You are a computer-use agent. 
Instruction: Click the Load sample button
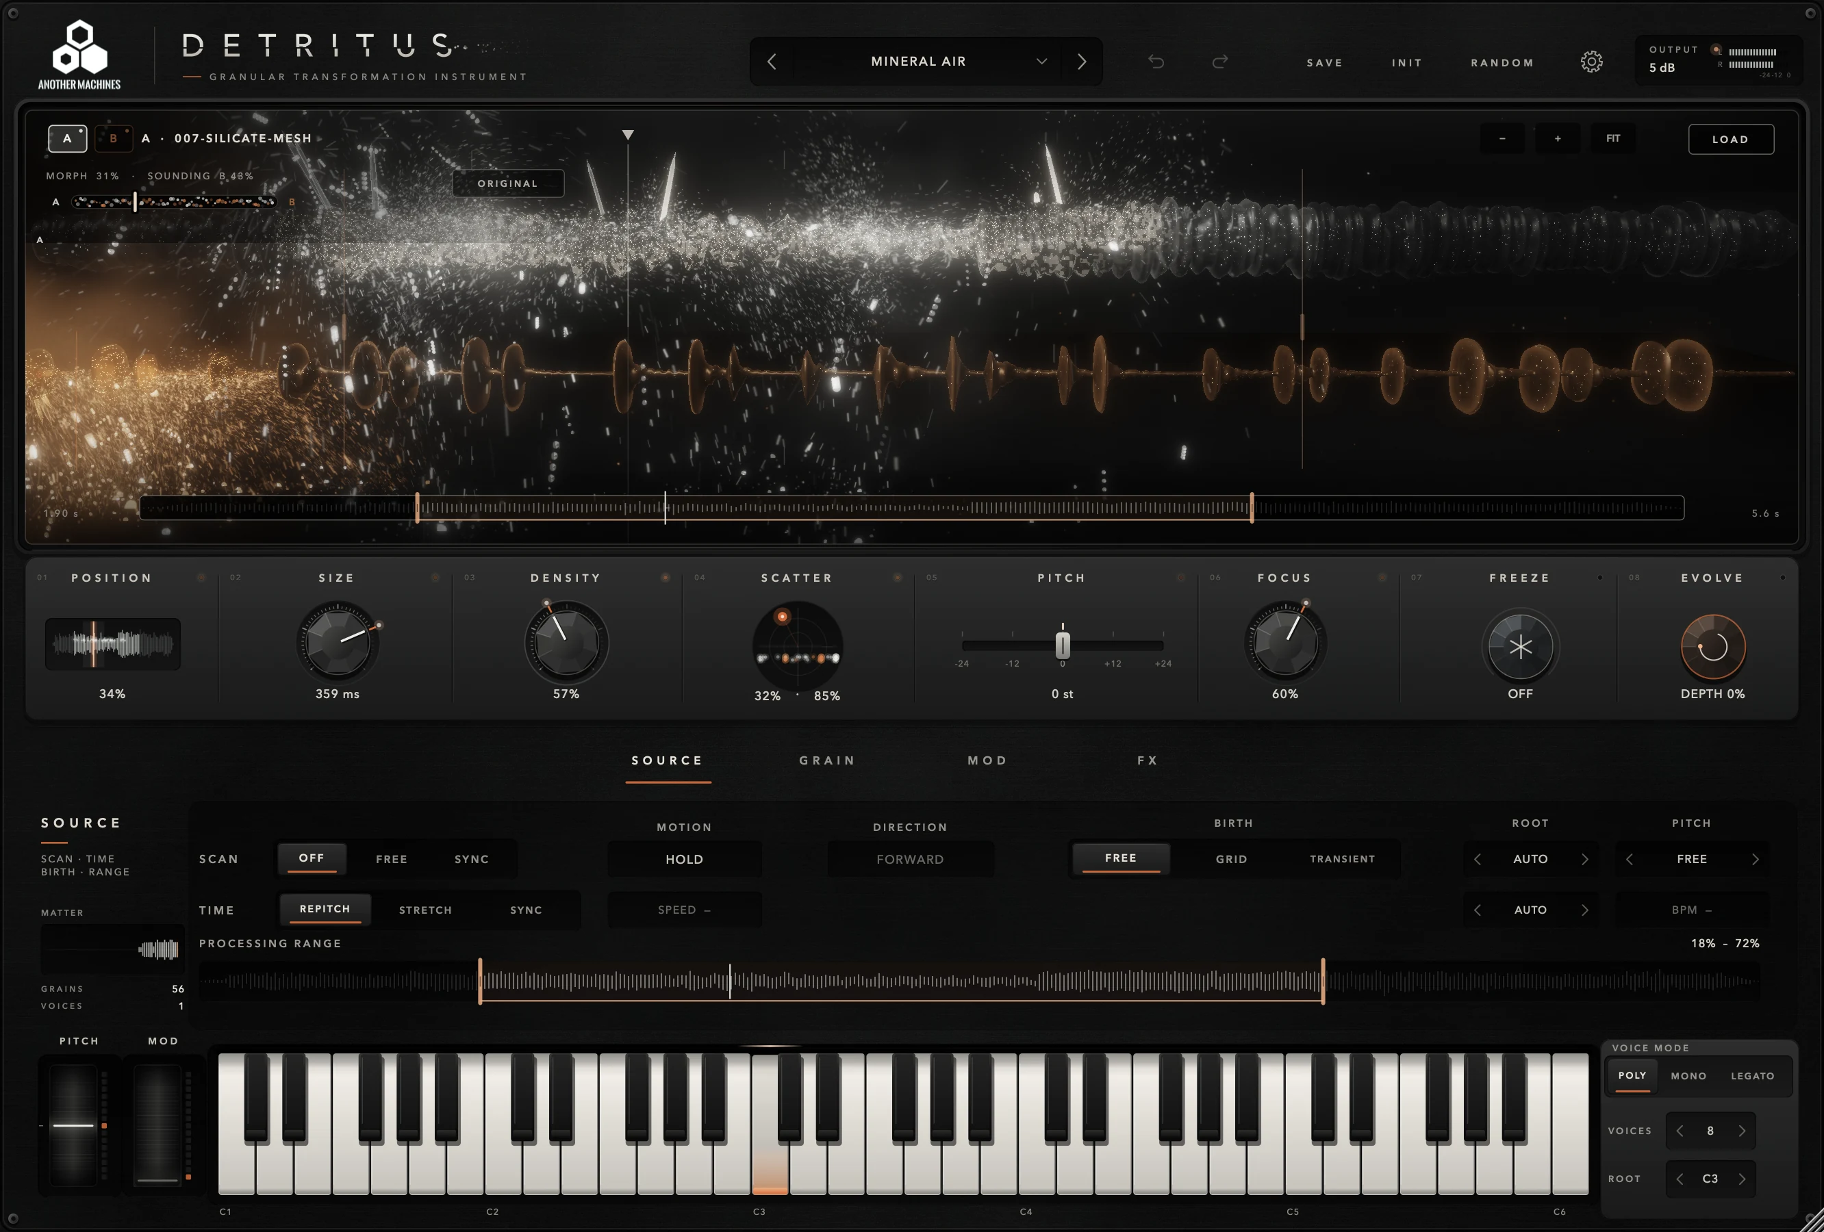(x=1731, y=139)
